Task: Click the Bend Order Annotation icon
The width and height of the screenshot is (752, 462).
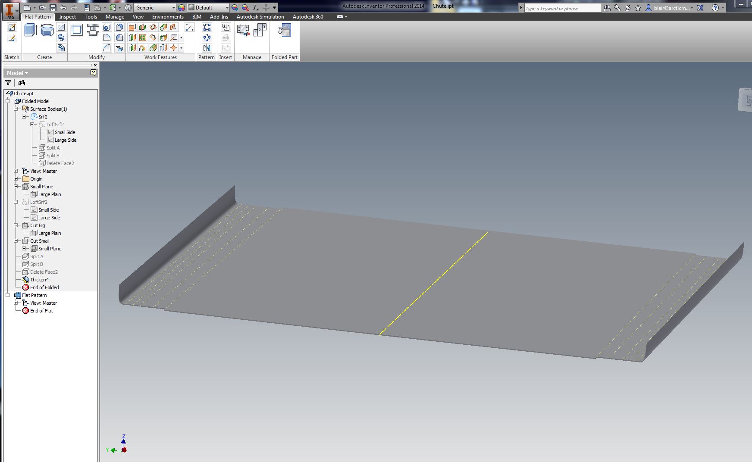Action: [260, 30]
